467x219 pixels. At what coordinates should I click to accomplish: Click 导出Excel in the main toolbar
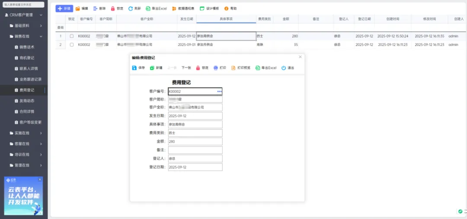pos(157,9)
